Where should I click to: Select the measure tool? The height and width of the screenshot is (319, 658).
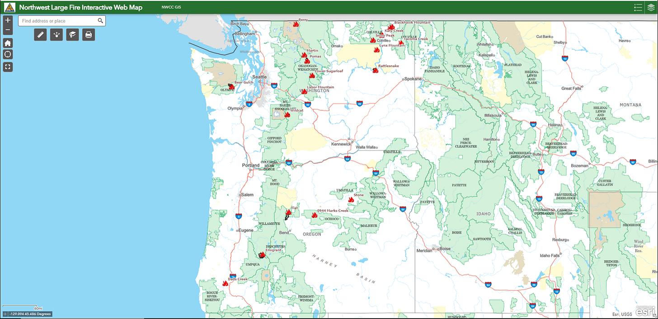[40, 34]
